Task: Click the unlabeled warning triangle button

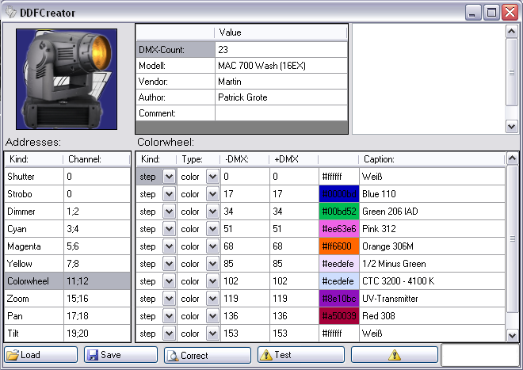Action: [394, 355]
